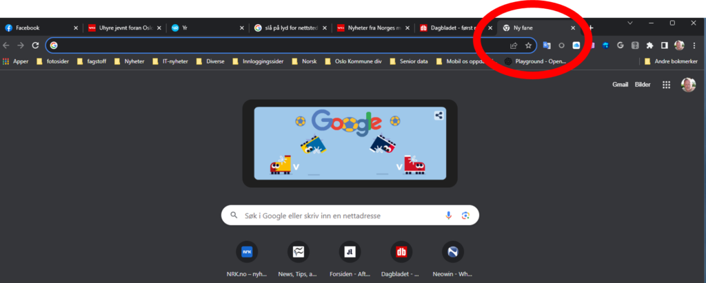706x283 pixels.
Task: Search by image with Google Lens
Action: pos(465,216)
